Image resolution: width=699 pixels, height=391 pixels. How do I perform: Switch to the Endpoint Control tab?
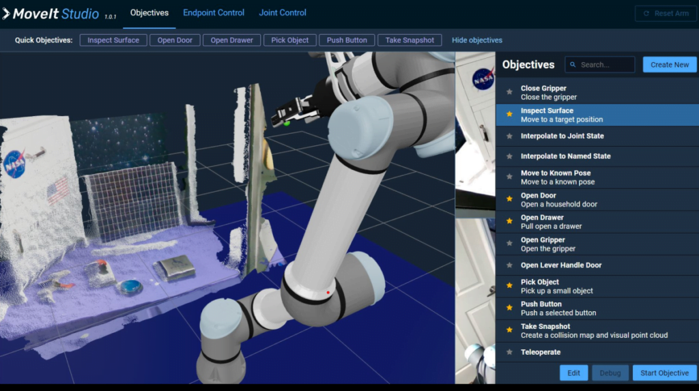(214, 13)
